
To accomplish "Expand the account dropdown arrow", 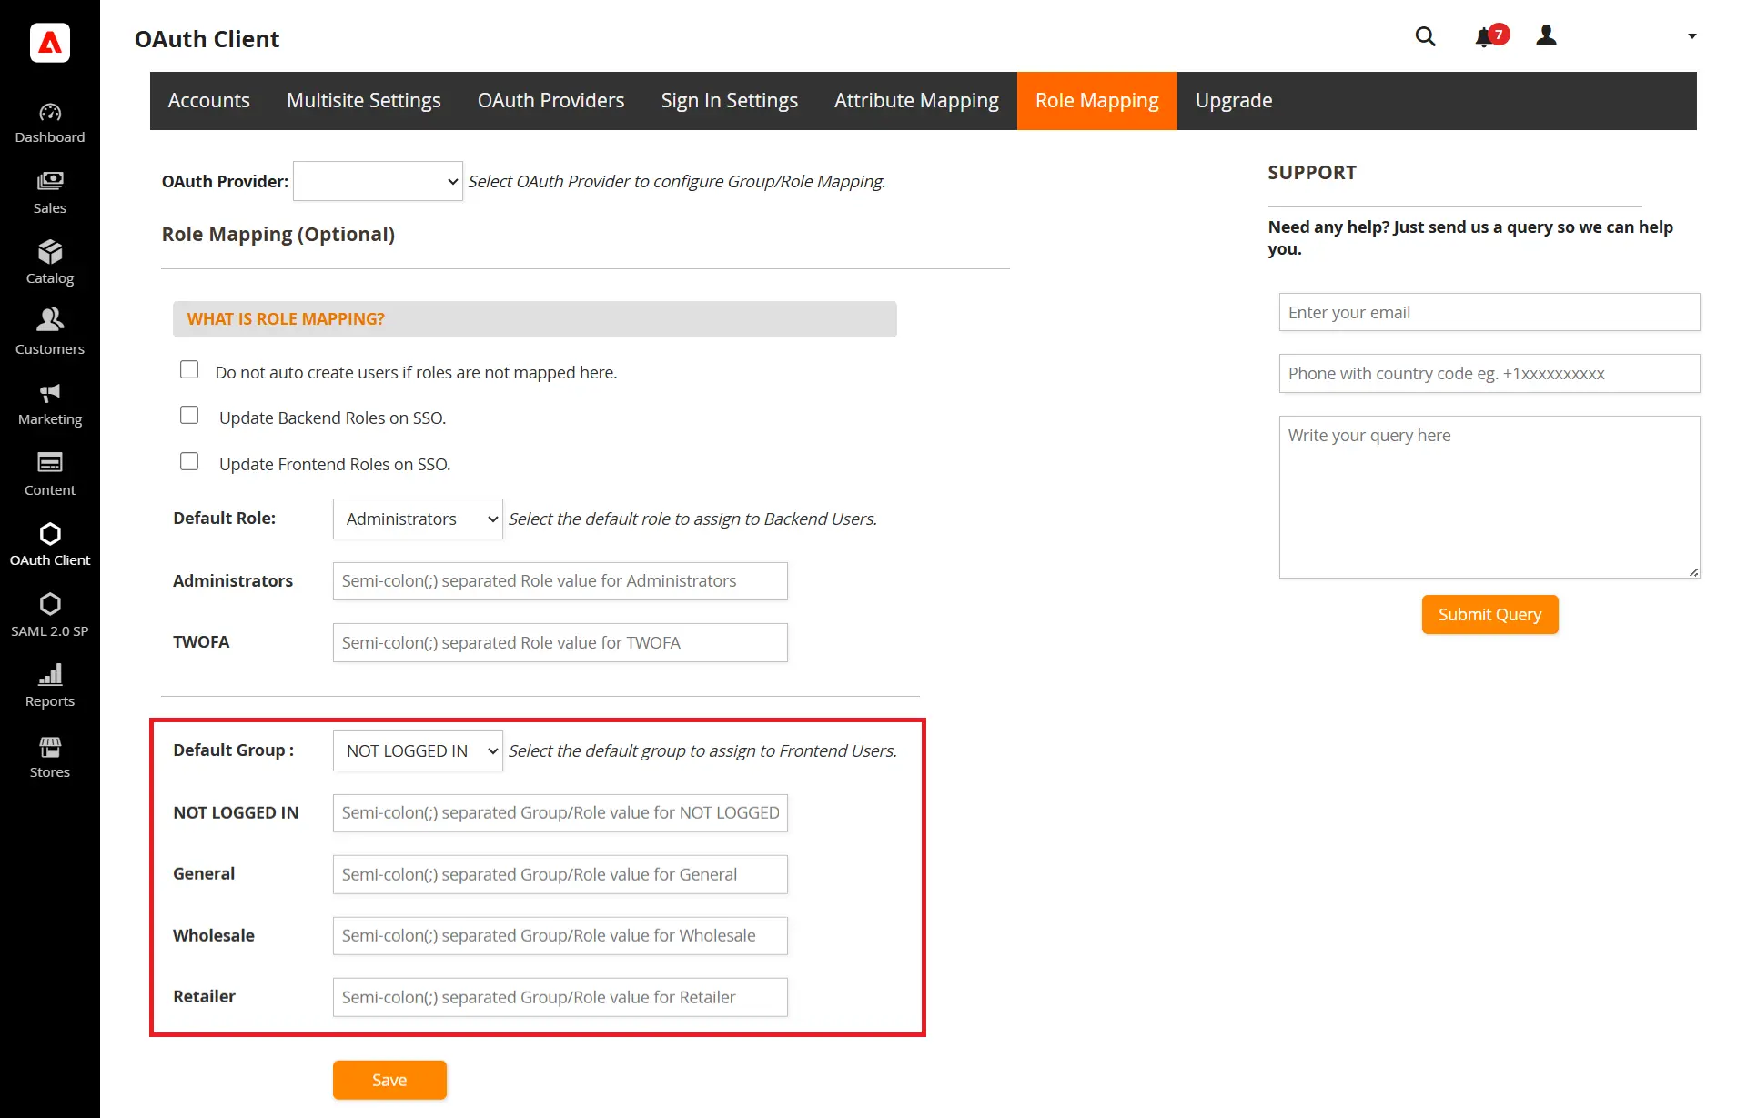I will [x=1692, y=36].
